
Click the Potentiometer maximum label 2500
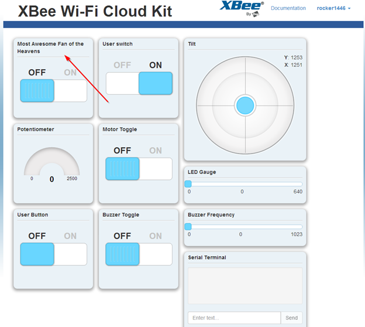click(72, 178)
